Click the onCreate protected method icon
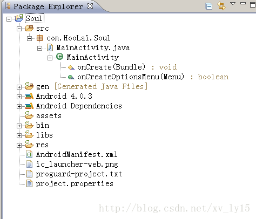The image size is (256, 219). 71,67
